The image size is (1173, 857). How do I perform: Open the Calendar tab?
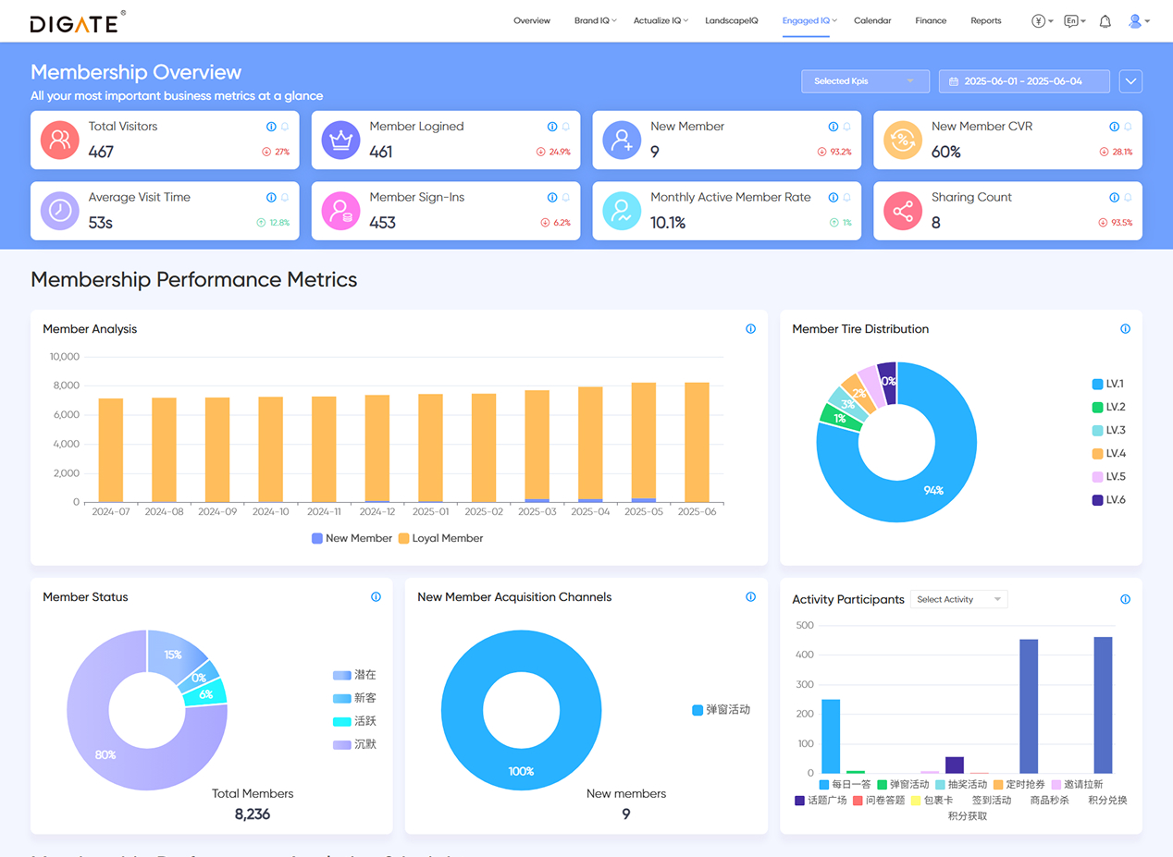(x=872, y=20)
